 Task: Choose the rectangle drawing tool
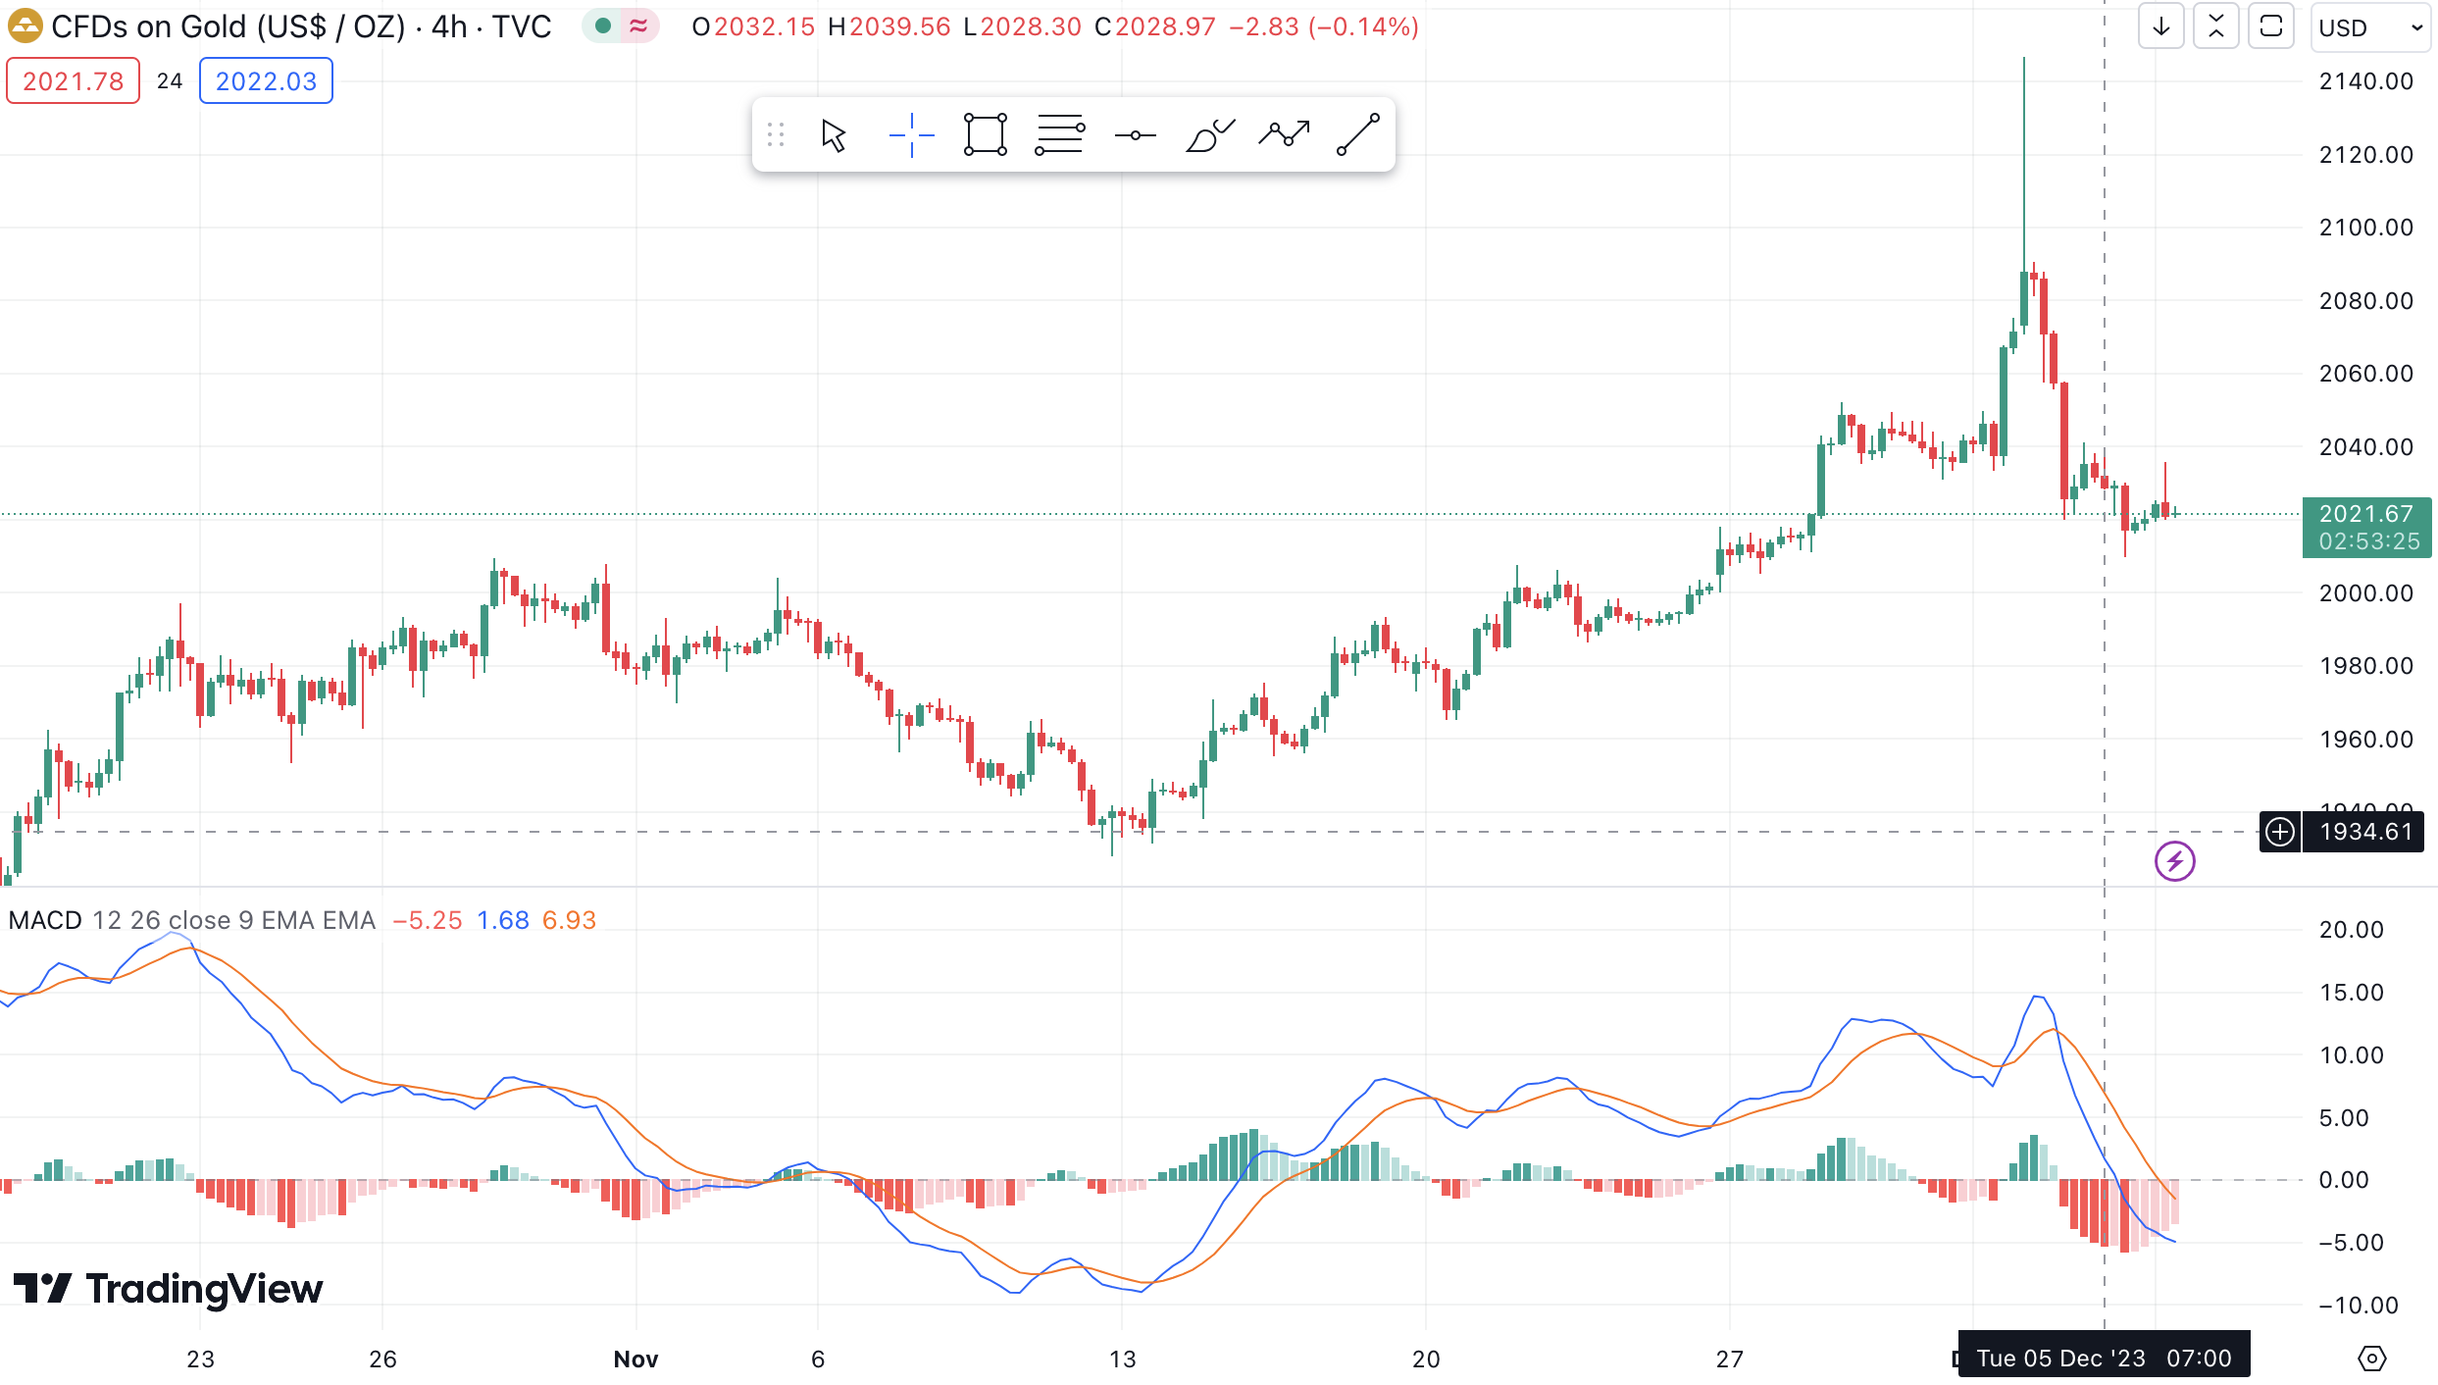986,135
